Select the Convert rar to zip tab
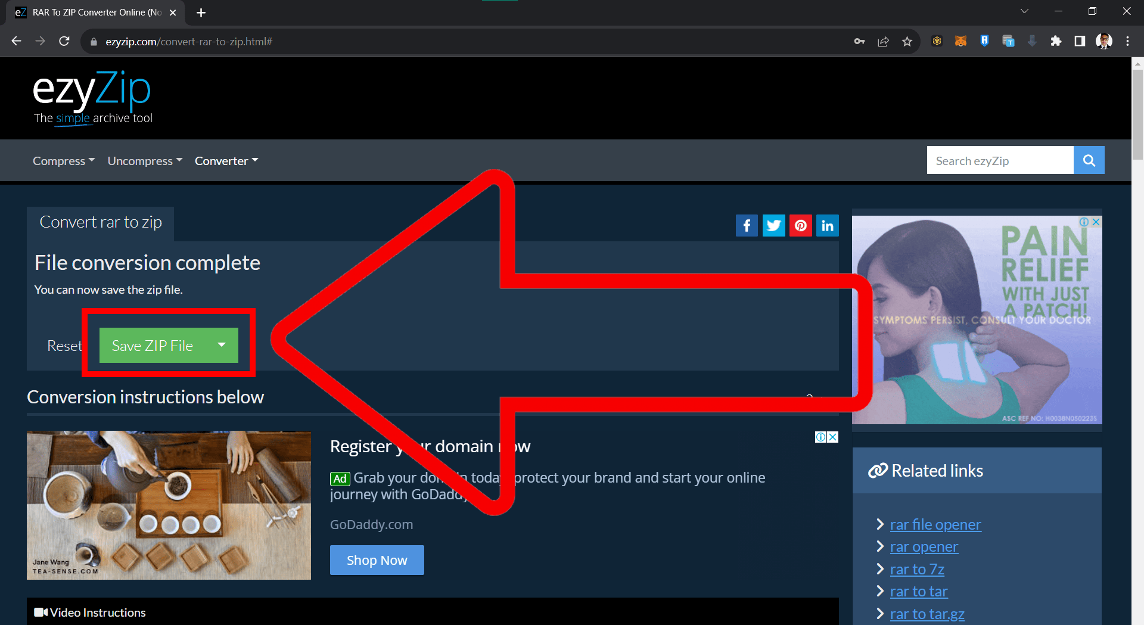Image resolution: width=1144 pixels, height=625 pixels. (x=100, y=222)
